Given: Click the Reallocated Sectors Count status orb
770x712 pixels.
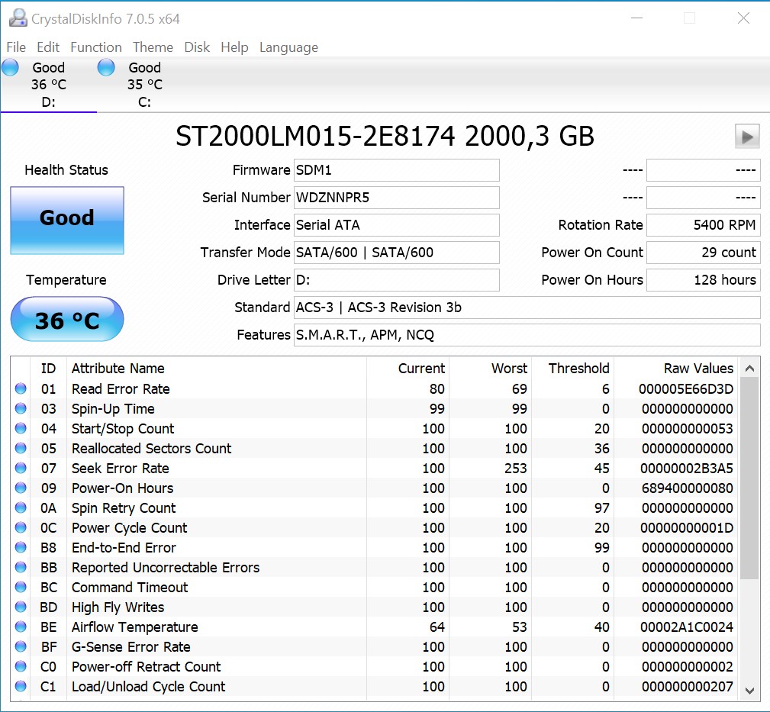Looking at the screenshot, I should pos(21,449).
